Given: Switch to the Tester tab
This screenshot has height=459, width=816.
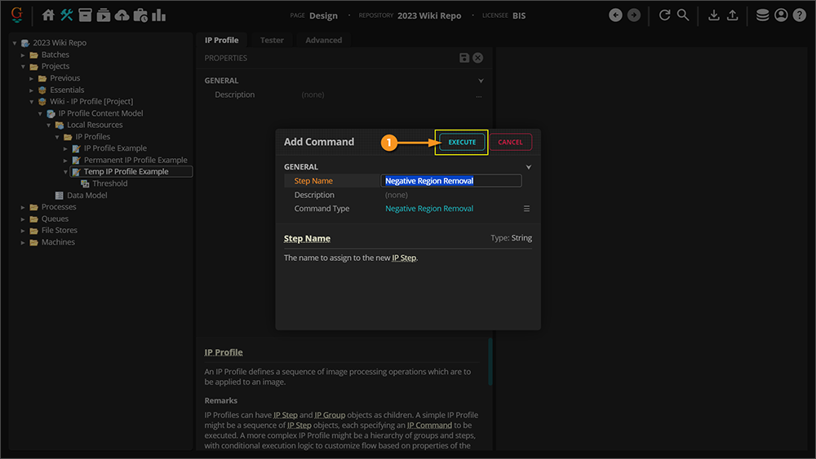Looking at the screenshot, I should point(272,40).
